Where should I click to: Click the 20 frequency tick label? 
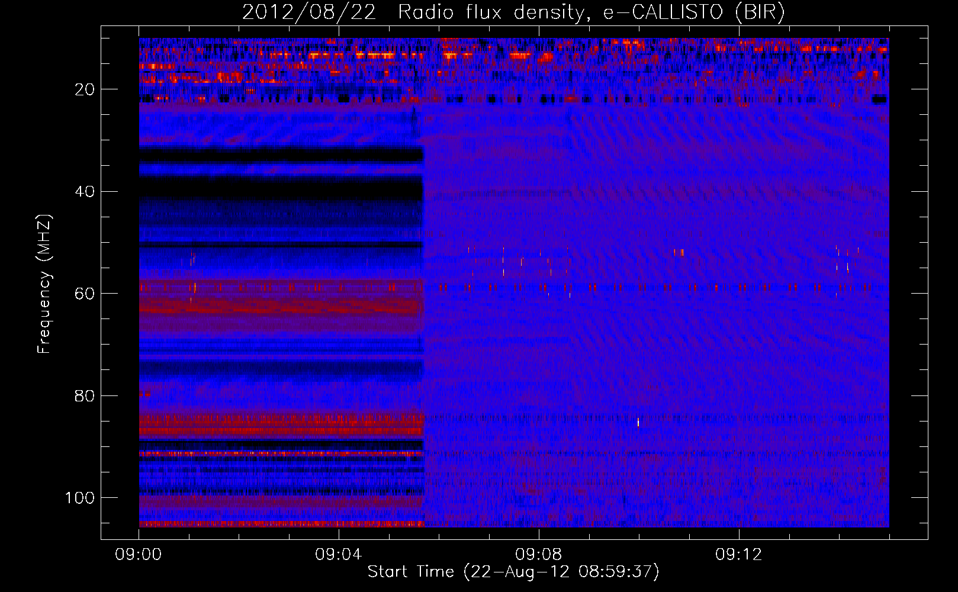coord(85,89)
